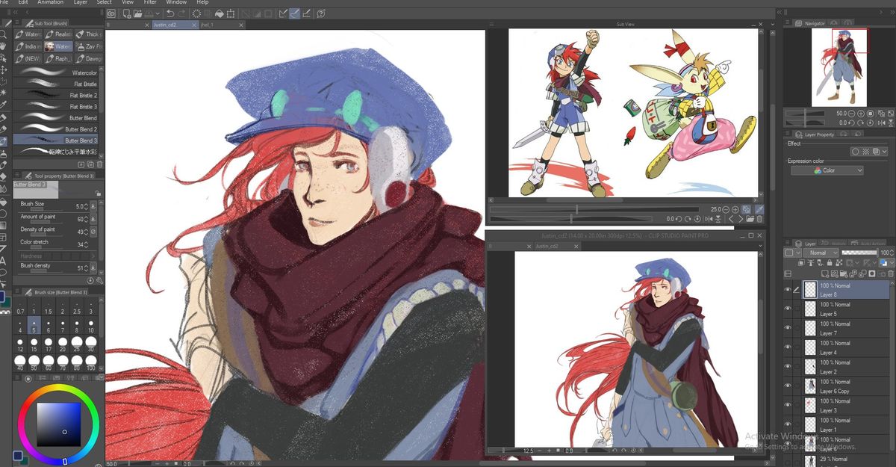Viewport: 896px width, 467px height.
Task: Open the Layer menu
Action: point(80,2)
